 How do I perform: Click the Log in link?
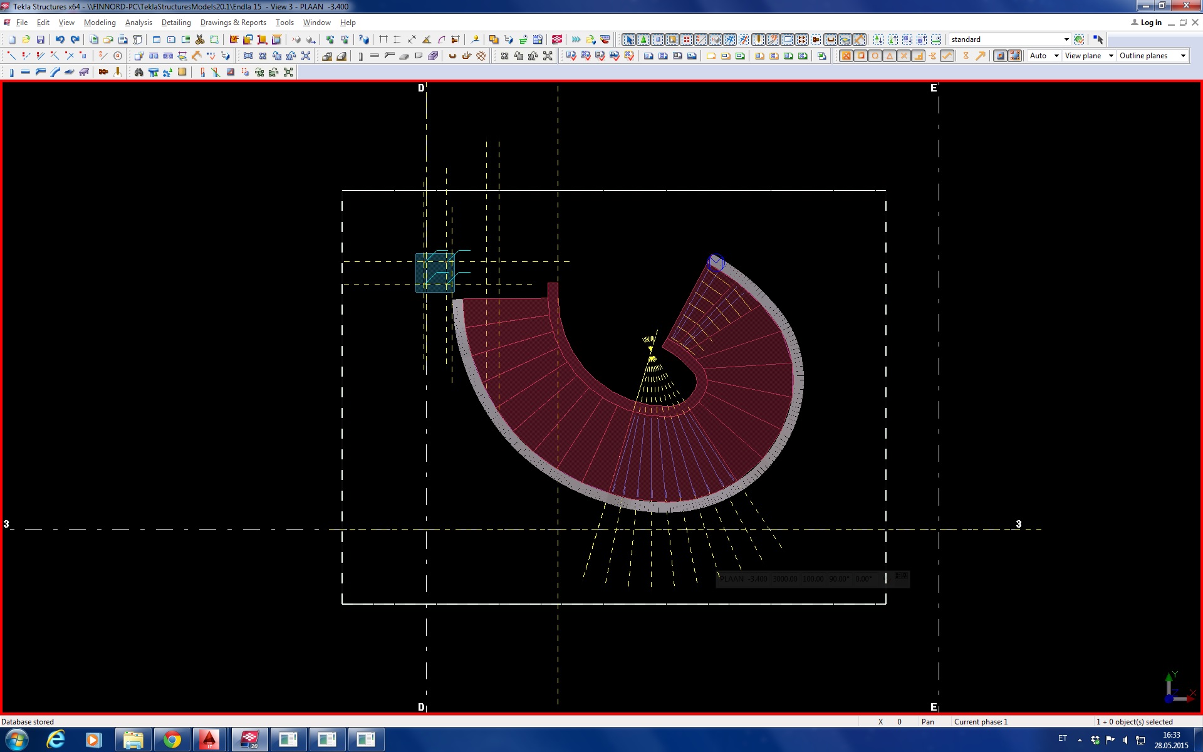tap(1150, 23)
